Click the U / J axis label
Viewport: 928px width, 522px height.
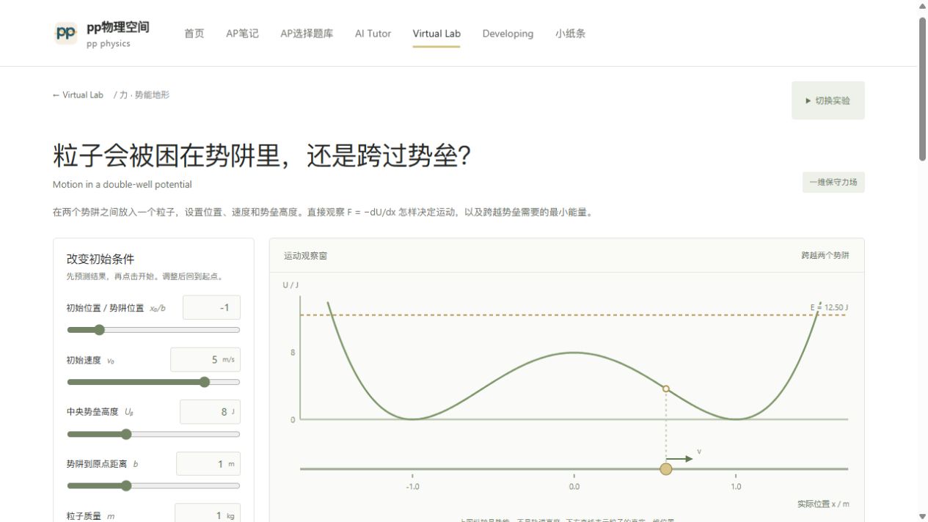[291, 284]
